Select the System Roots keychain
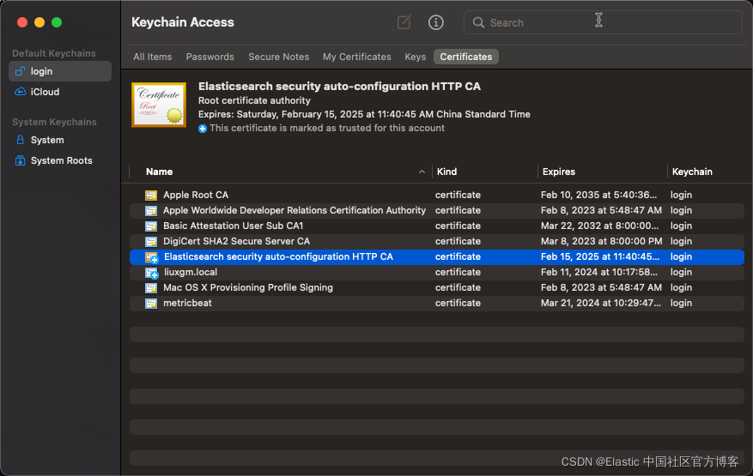 click(x=61, y=160)
